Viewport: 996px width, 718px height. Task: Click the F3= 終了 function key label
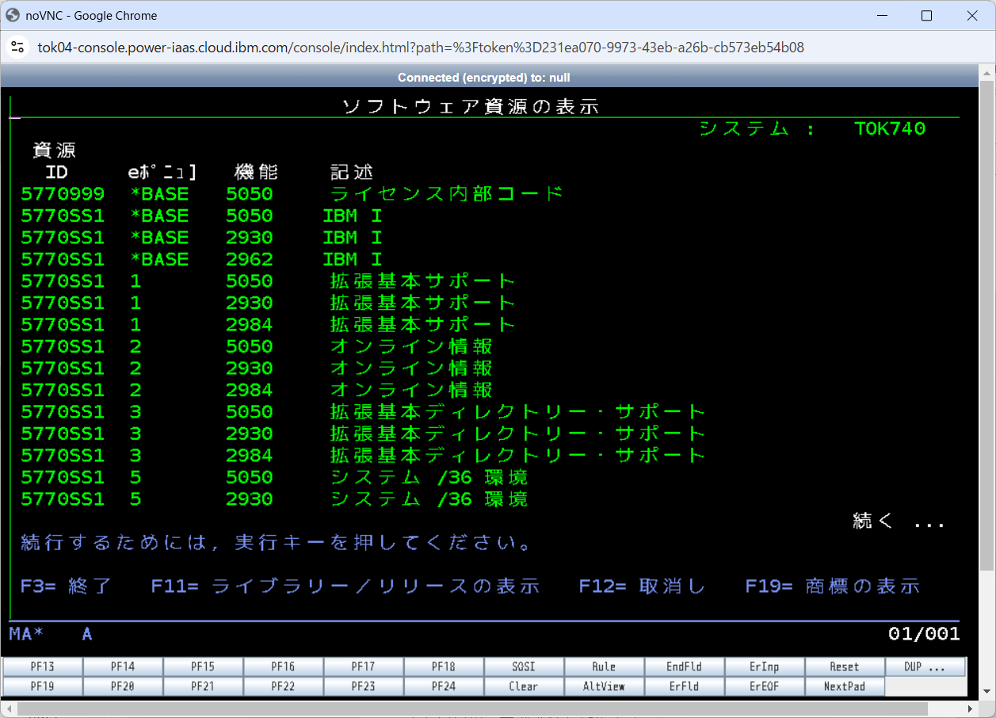[67, 586]
